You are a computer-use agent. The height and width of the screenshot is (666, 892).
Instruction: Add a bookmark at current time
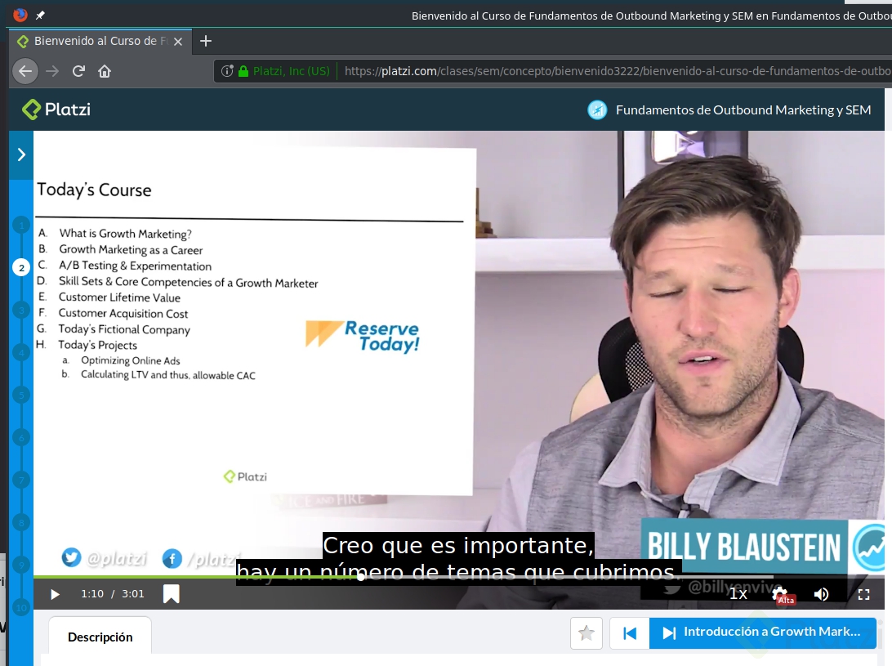click(x=172, y=594)
